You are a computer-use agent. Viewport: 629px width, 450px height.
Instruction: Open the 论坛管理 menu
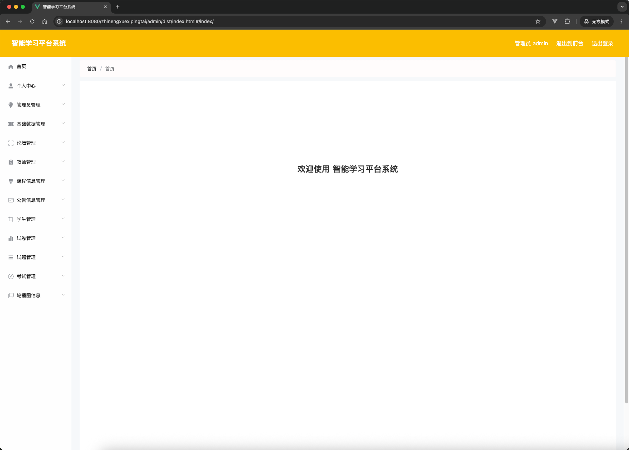point(36,143)
